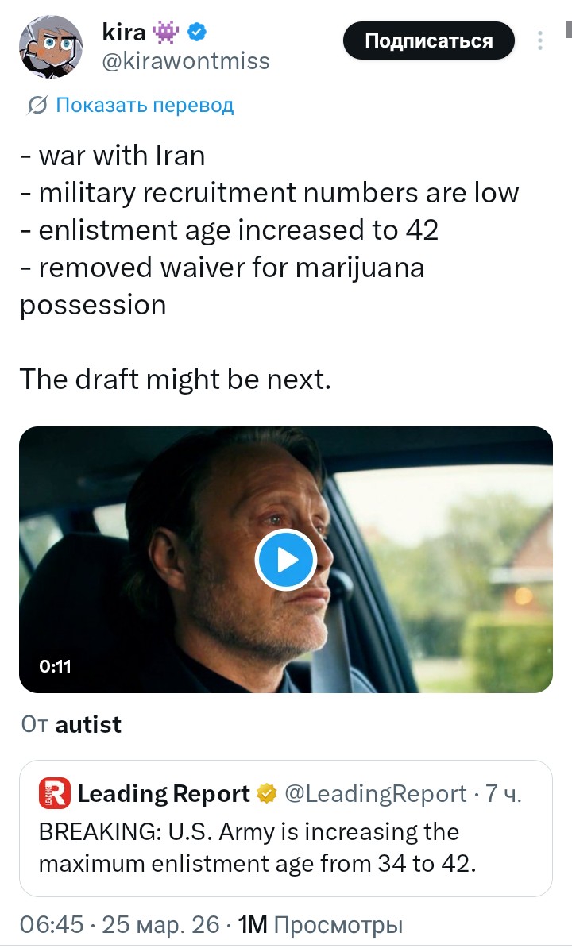
Task: Click the quoted tweet's 7 ч. timestamp
Action: point(504,793)
